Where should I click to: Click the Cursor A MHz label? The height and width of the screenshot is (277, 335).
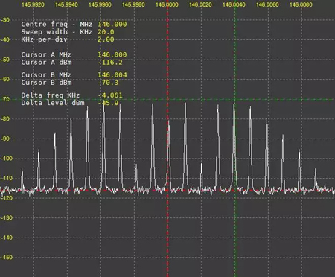[x=46, y=54]
